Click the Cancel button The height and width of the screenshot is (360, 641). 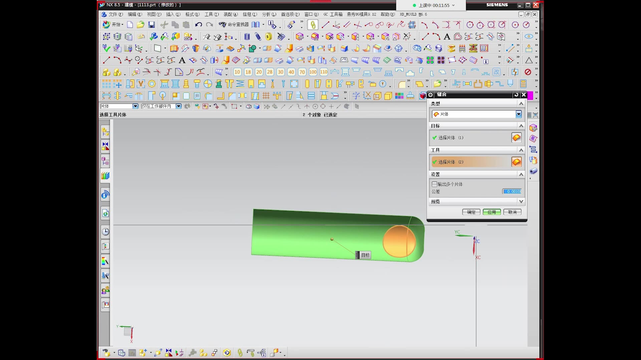point(512,212)
